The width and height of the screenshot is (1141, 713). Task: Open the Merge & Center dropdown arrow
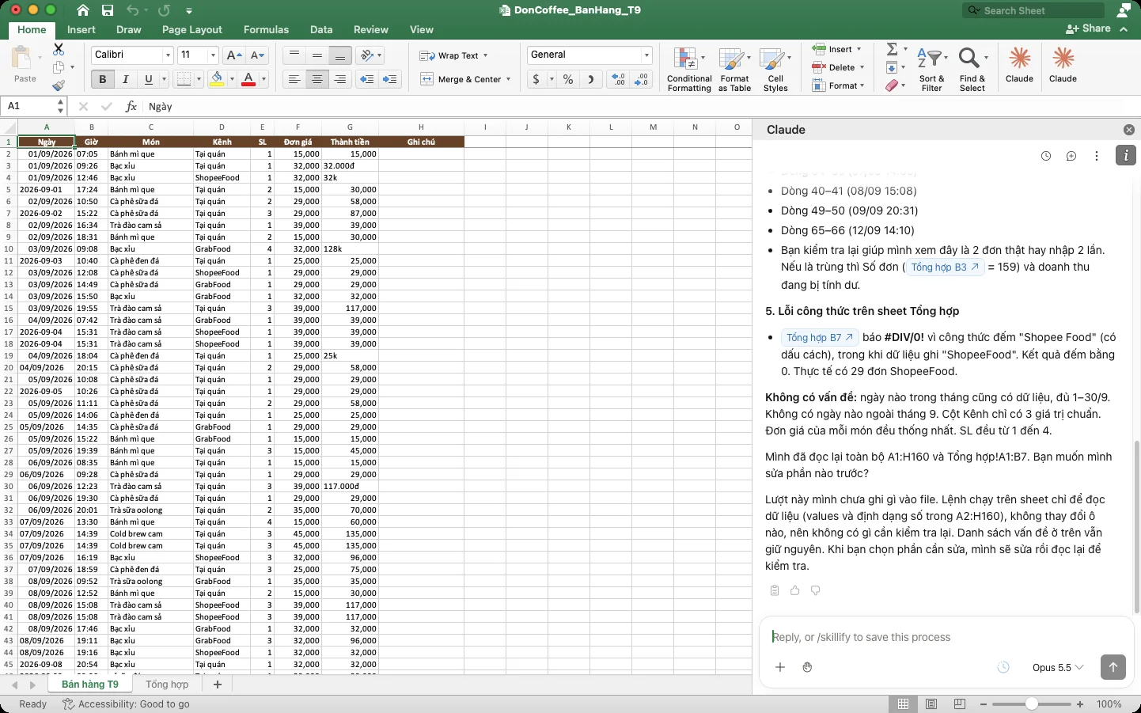point(508,79)
